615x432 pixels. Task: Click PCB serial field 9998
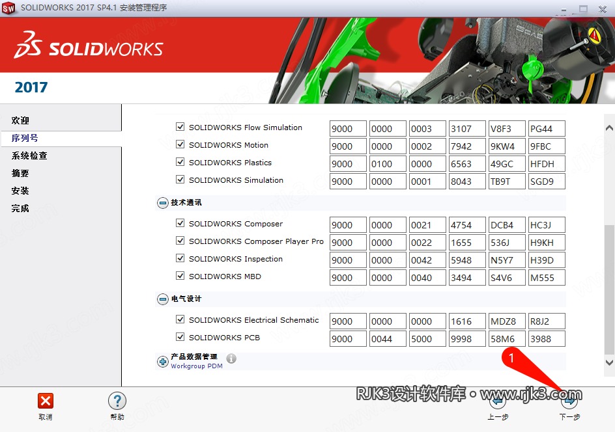pyautogui.click(x=467, y=339)
